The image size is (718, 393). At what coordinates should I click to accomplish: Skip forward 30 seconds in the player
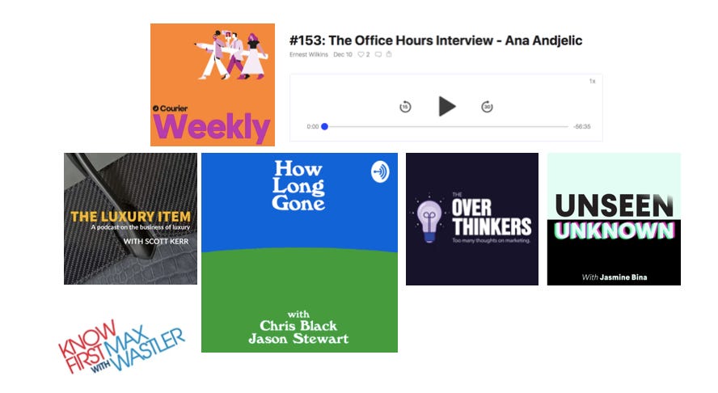pyautogui.click(x=487, y=107)
